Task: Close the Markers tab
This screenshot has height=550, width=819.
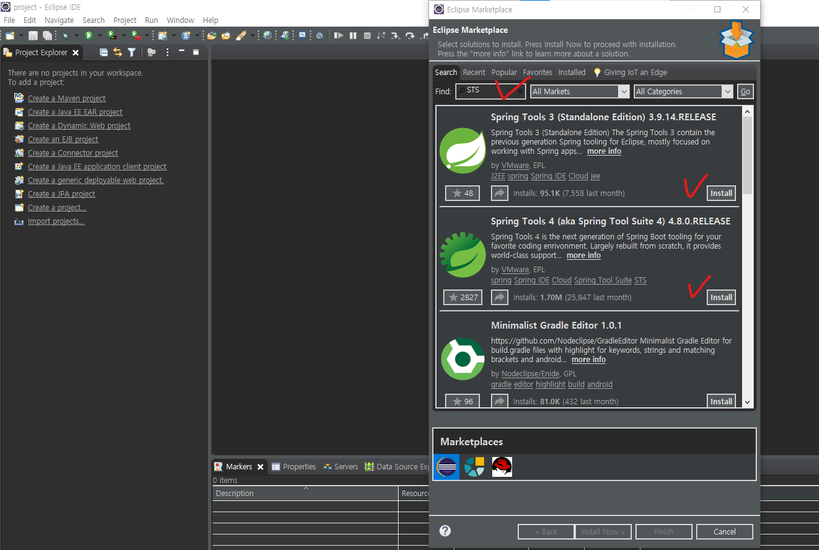Action: click(x=260, y=467)
